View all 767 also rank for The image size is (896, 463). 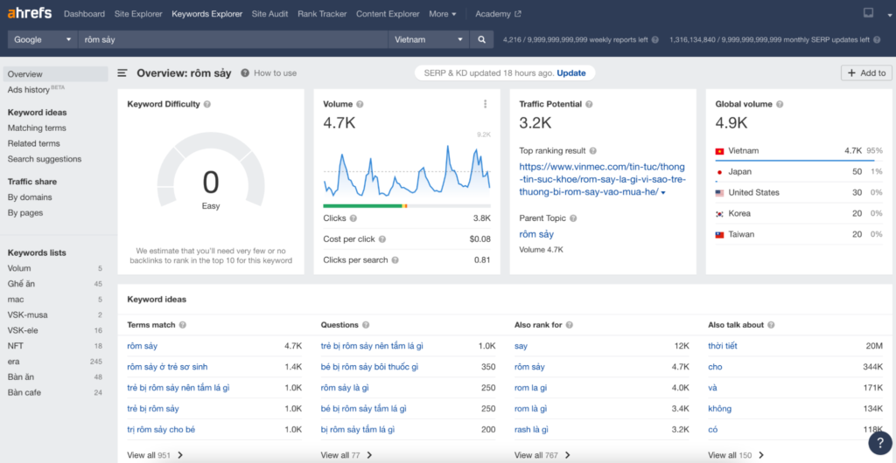coord(542,455)
